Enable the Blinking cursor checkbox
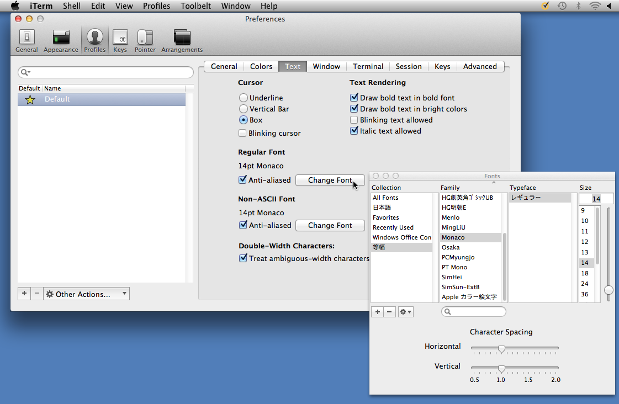Image resolution: width=619 pixels, height=404 pixels. [x=242, y=133]
